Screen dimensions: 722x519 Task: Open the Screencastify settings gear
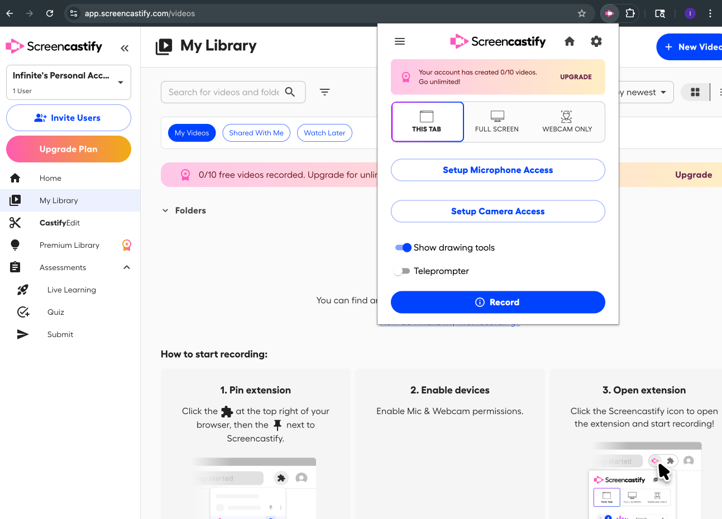(596, 41)
